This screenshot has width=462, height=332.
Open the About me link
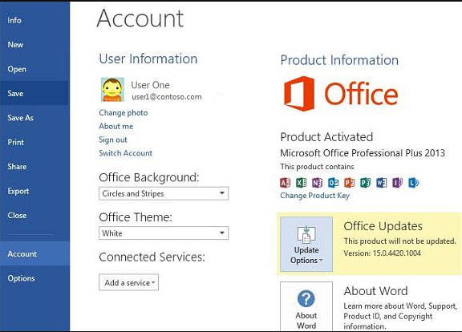115,127
